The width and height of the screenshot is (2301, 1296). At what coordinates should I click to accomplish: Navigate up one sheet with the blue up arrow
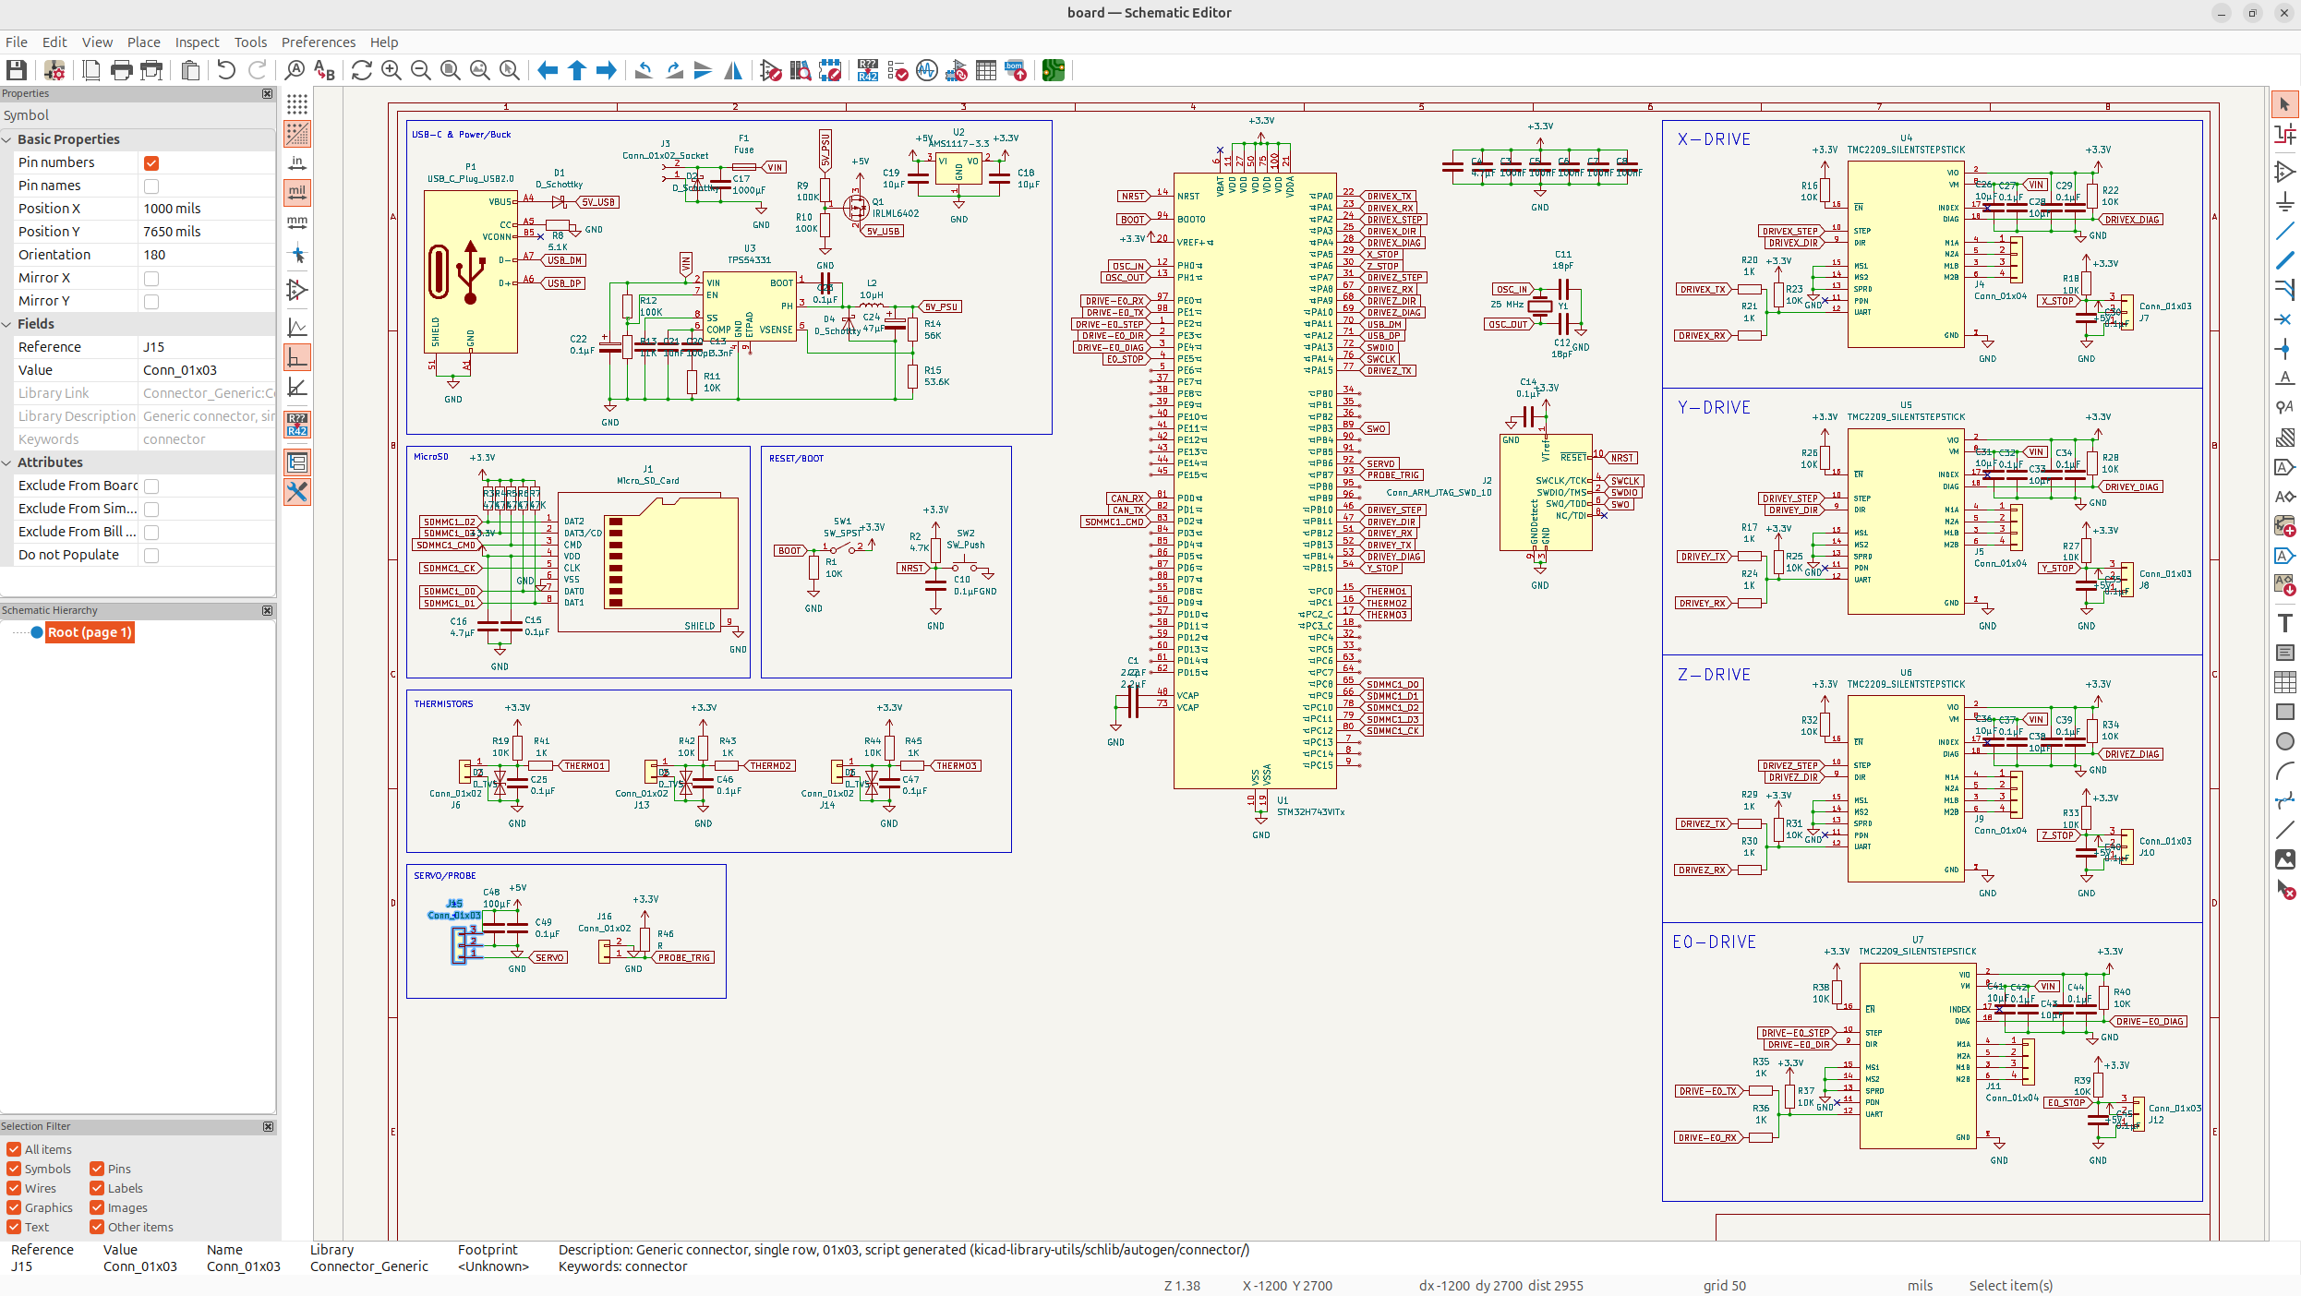click(577, 70)
